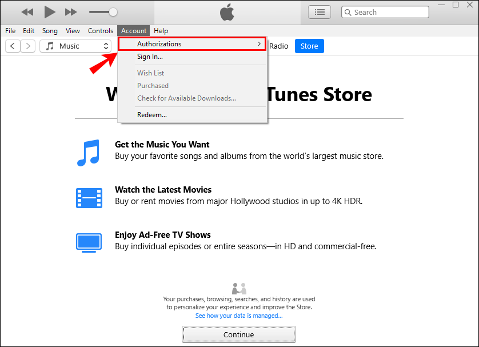Image resolution: width=479 pixels, height=347 pixels.
Task: Close the iTunes window
Action: (x=470, y=5)
